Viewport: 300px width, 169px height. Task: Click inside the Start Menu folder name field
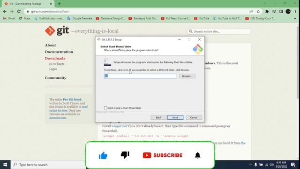[141, 76]
